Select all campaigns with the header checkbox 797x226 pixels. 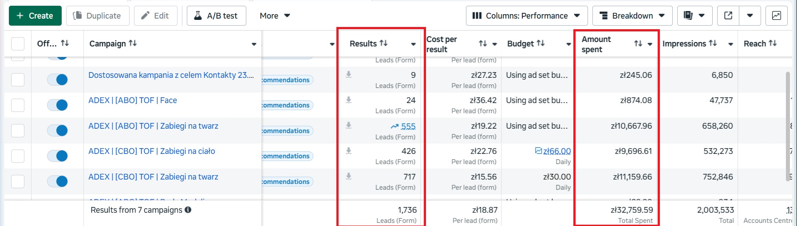click(x=18, y=44)
